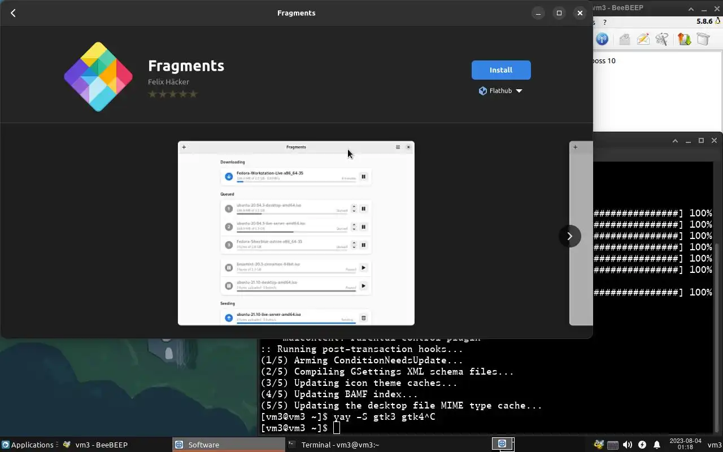Click the clock showing 2023-08-04 01:18
The height and width of the screenshot is (452, 723).
pos(685,444)
